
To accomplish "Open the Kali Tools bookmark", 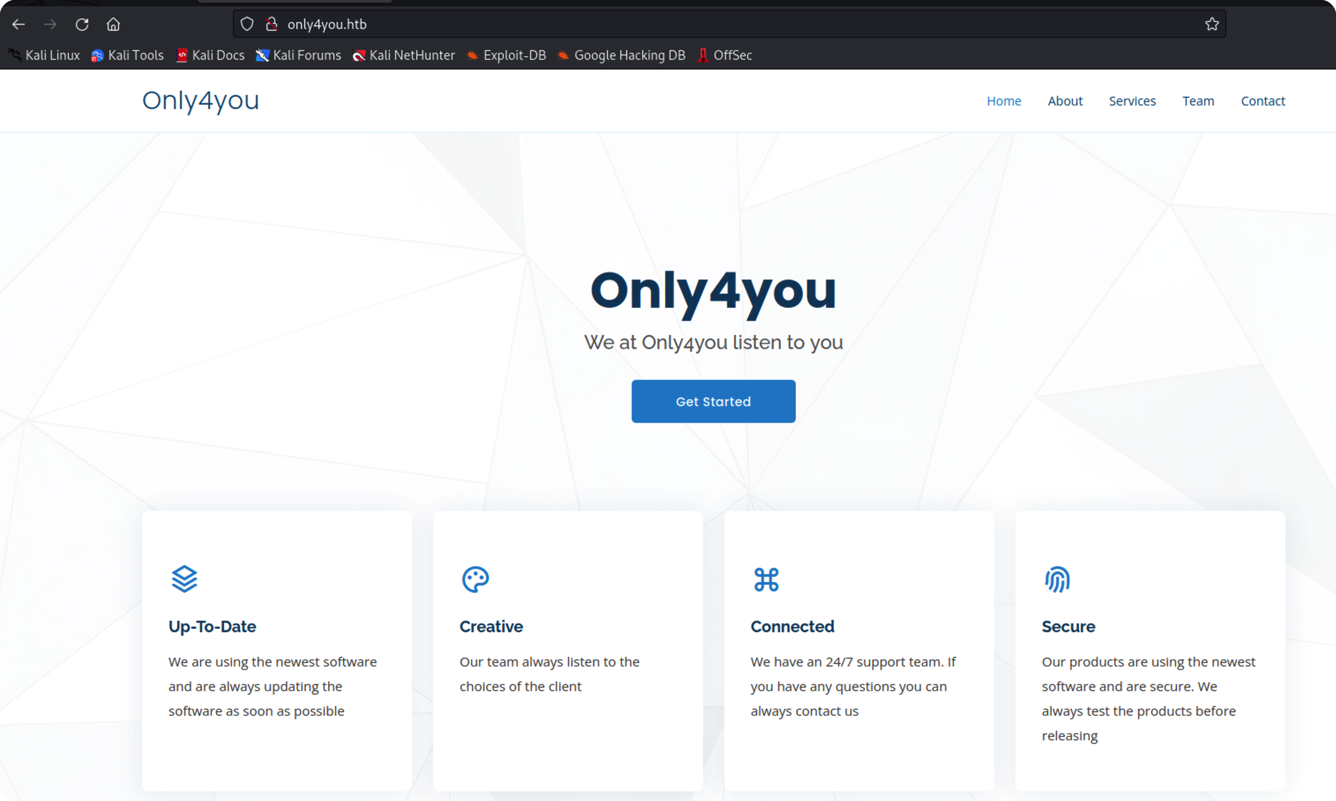I will (x=128, y=55).
